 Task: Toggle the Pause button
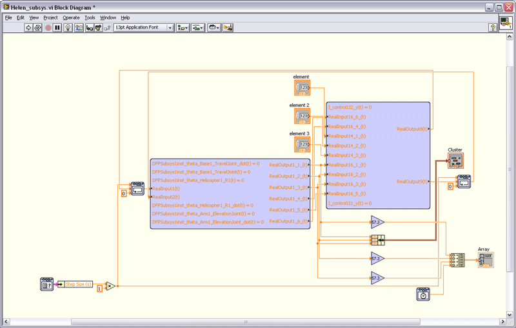pos(57,28)
